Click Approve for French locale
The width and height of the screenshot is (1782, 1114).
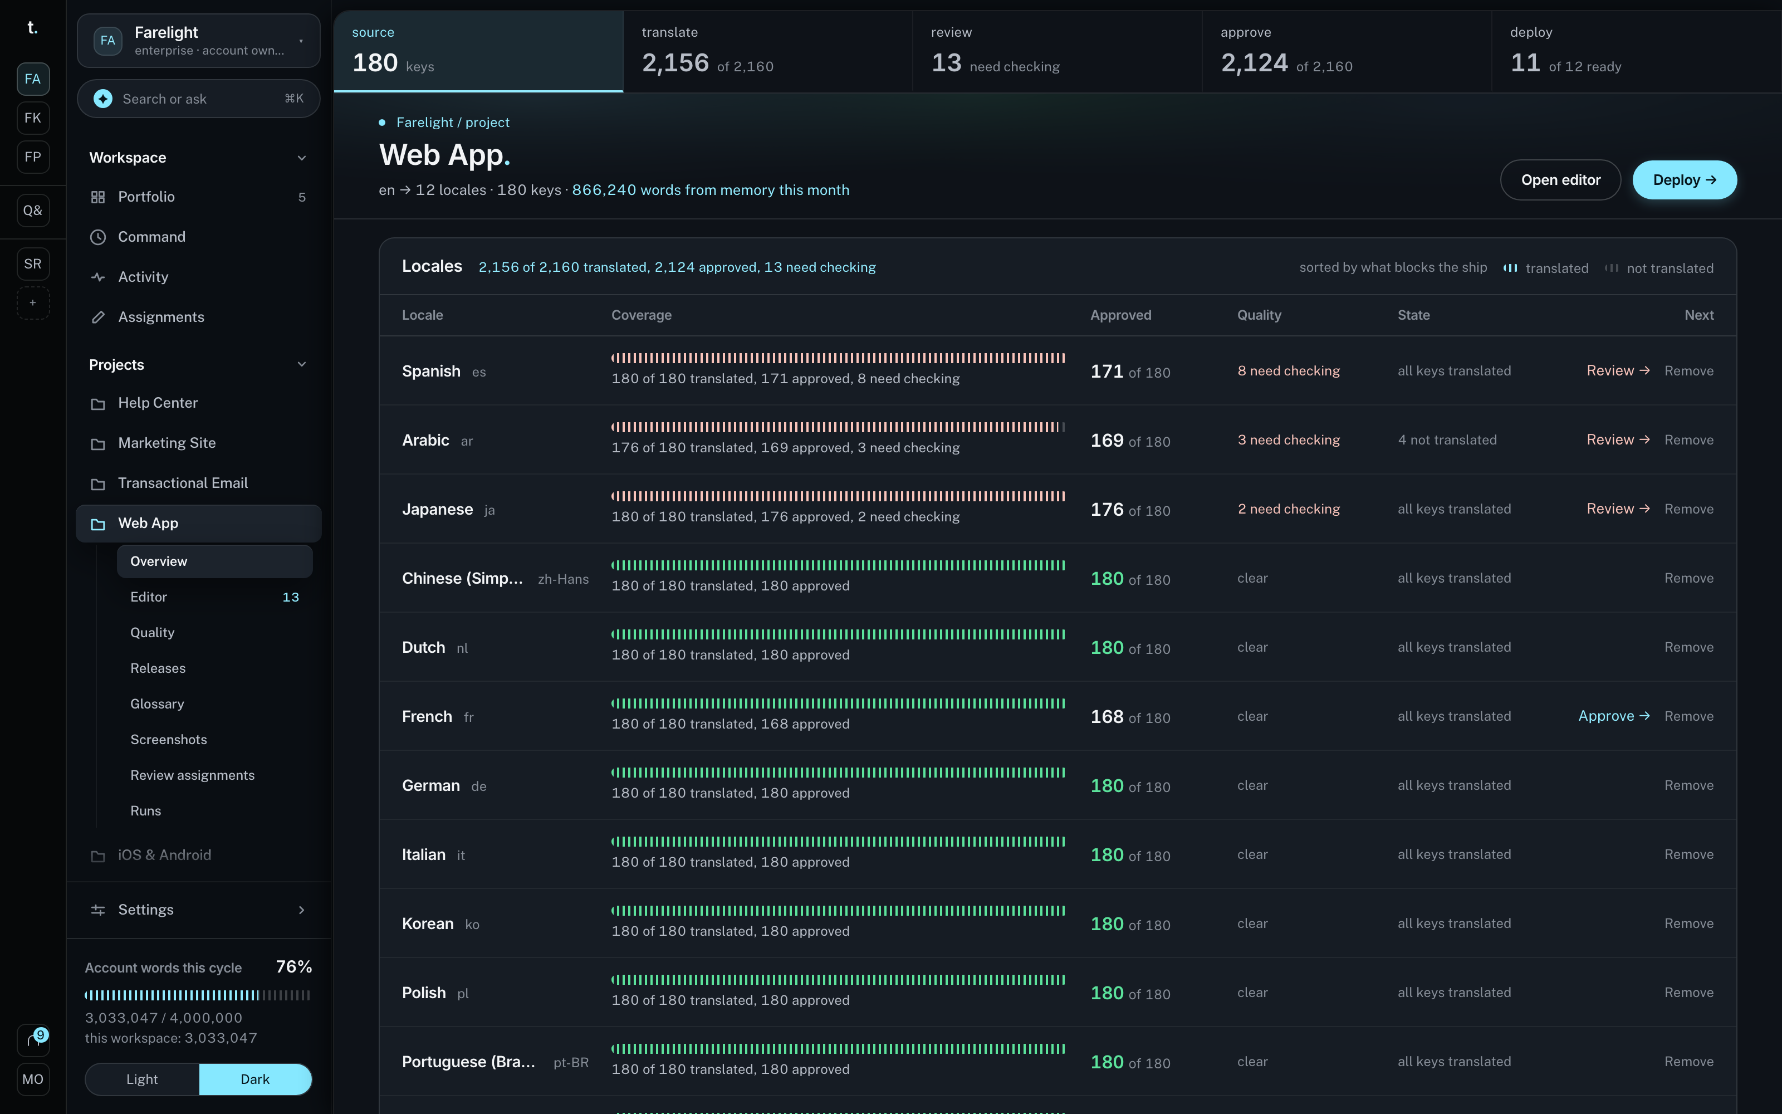click(1613, 716)
